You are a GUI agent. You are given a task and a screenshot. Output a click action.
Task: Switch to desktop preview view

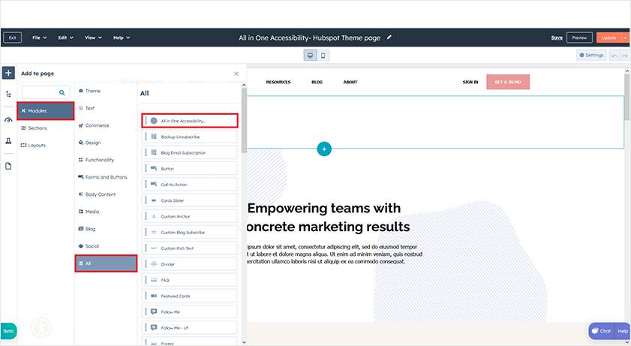click(x=310, y=56)
